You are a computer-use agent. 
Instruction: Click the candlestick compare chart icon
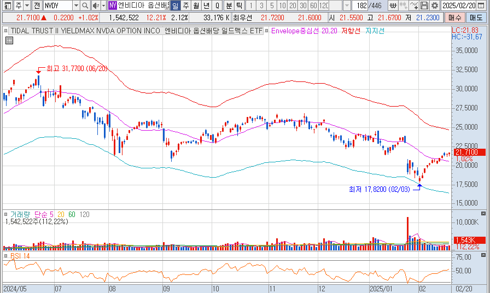point(404,5)
